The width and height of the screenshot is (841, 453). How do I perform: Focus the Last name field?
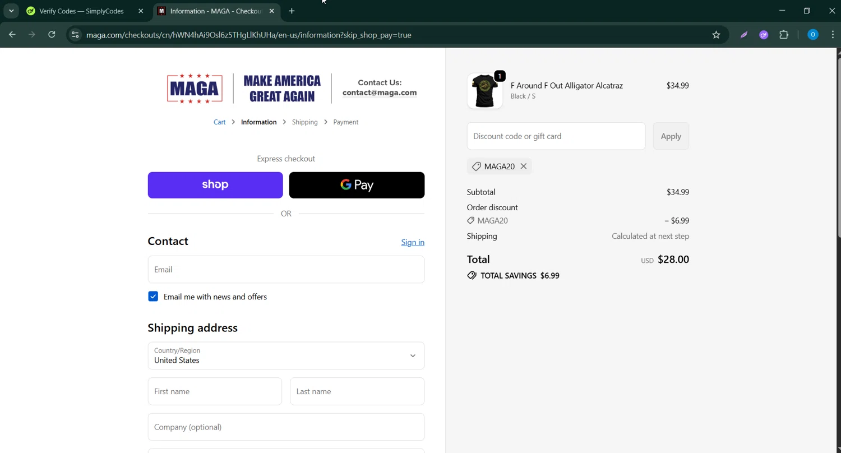(x=357, y=391)
